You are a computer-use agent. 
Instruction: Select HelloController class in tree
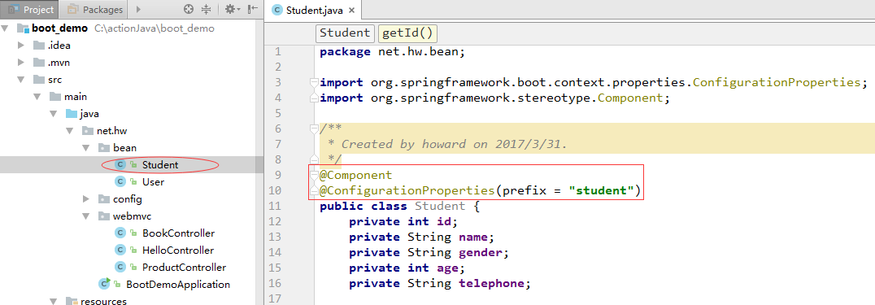click(177, 251)
